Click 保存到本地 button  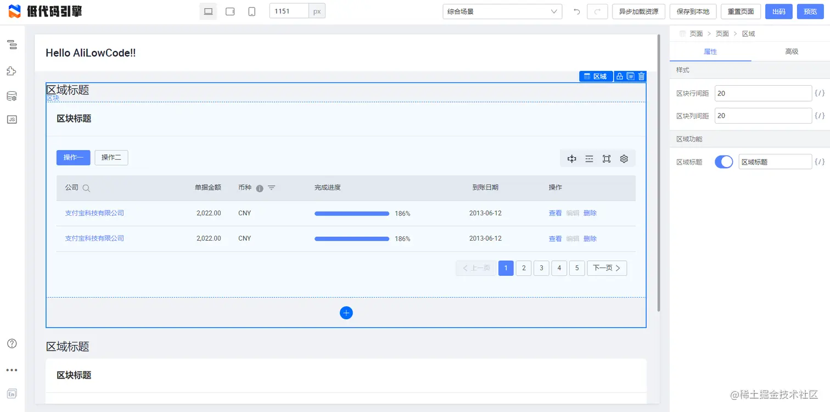coord(693,12)
